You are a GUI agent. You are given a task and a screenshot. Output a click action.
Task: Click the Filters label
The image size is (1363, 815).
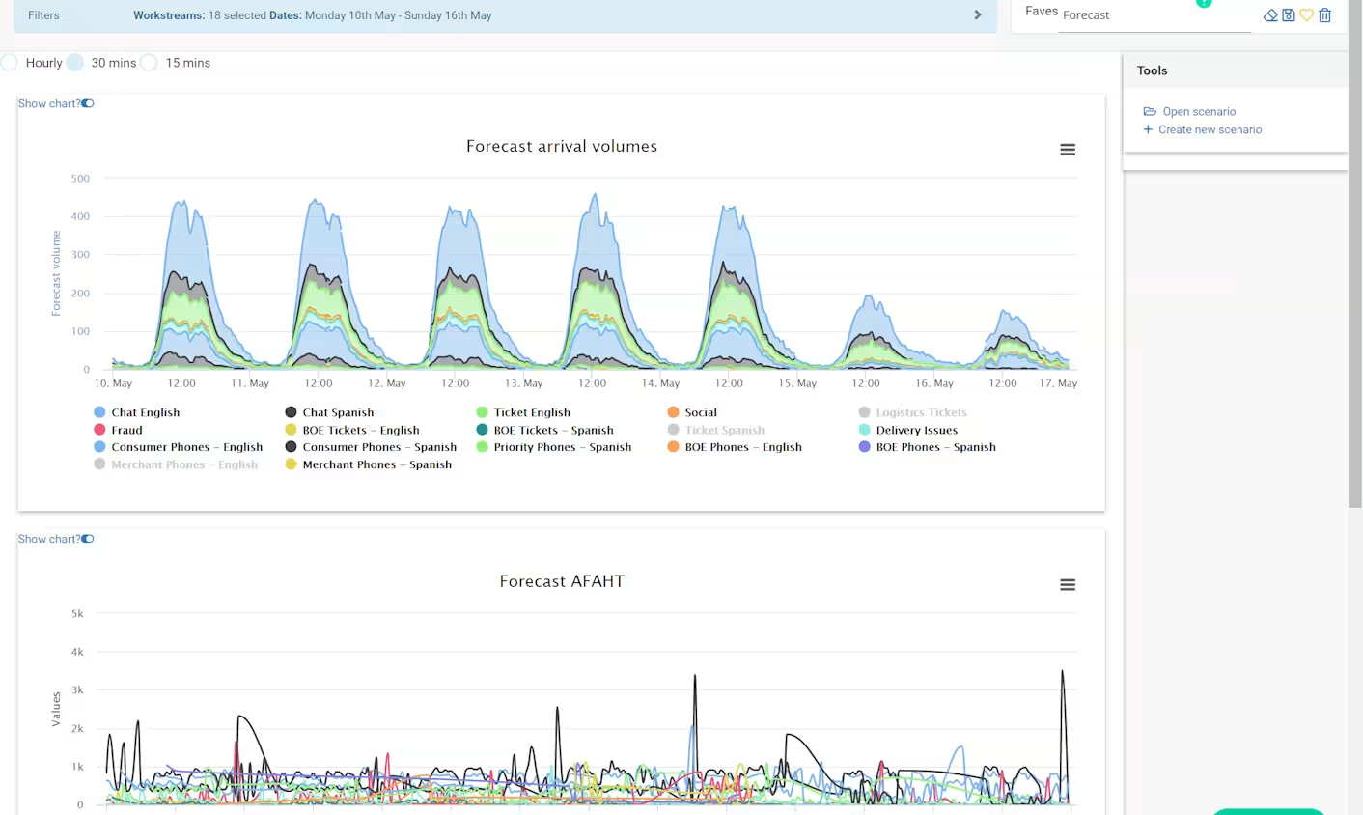43,15
